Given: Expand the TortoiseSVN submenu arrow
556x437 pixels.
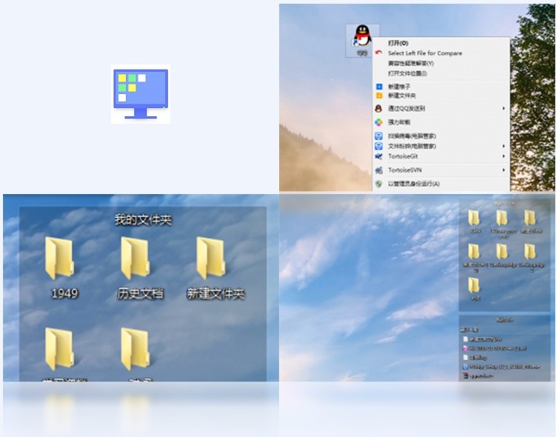Looking at the screenshot, I should [503, 170].
